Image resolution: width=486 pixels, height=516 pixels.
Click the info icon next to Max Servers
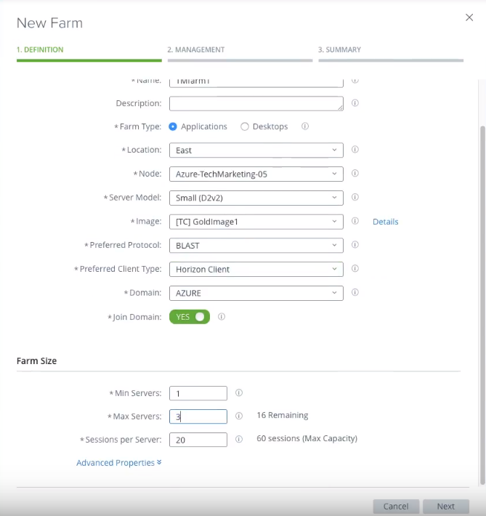pos(239,416)
